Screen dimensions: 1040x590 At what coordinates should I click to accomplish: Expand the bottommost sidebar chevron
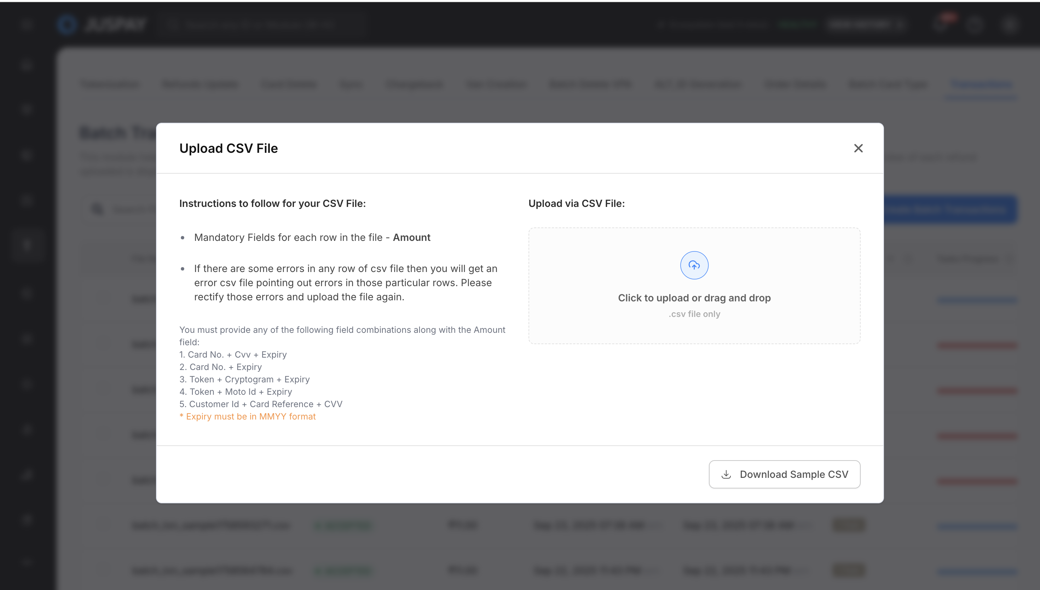[27, 562]
